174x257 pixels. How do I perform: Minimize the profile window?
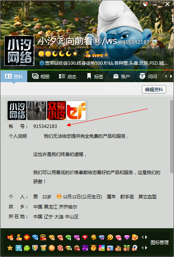click(x=155, y=5)
